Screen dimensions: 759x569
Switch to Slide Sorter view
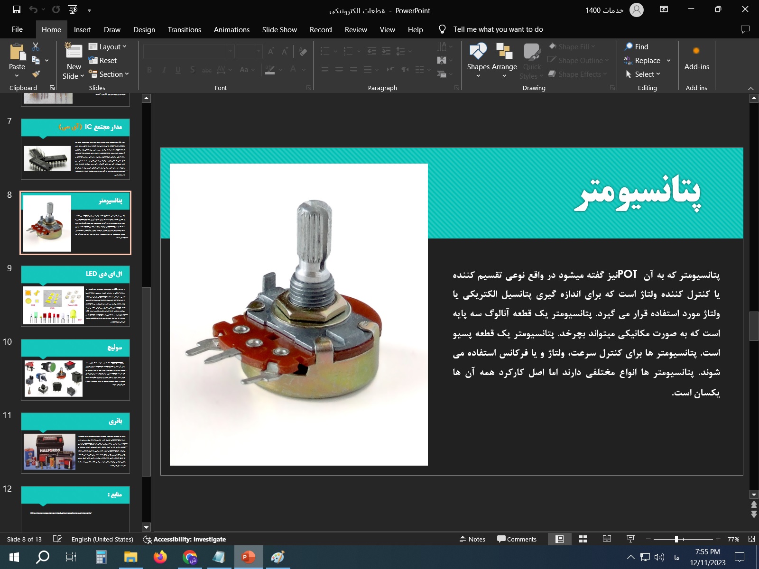(x=583, y=539)
